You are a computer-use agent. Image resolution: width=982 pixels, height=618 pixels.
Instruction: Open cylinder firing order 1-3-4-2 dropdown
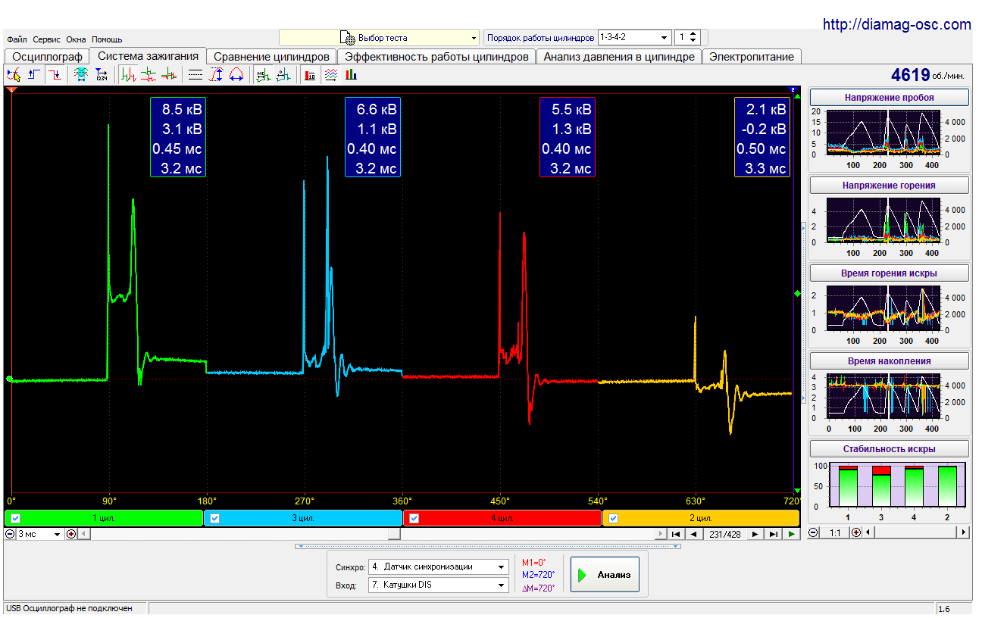pos(635,37)
